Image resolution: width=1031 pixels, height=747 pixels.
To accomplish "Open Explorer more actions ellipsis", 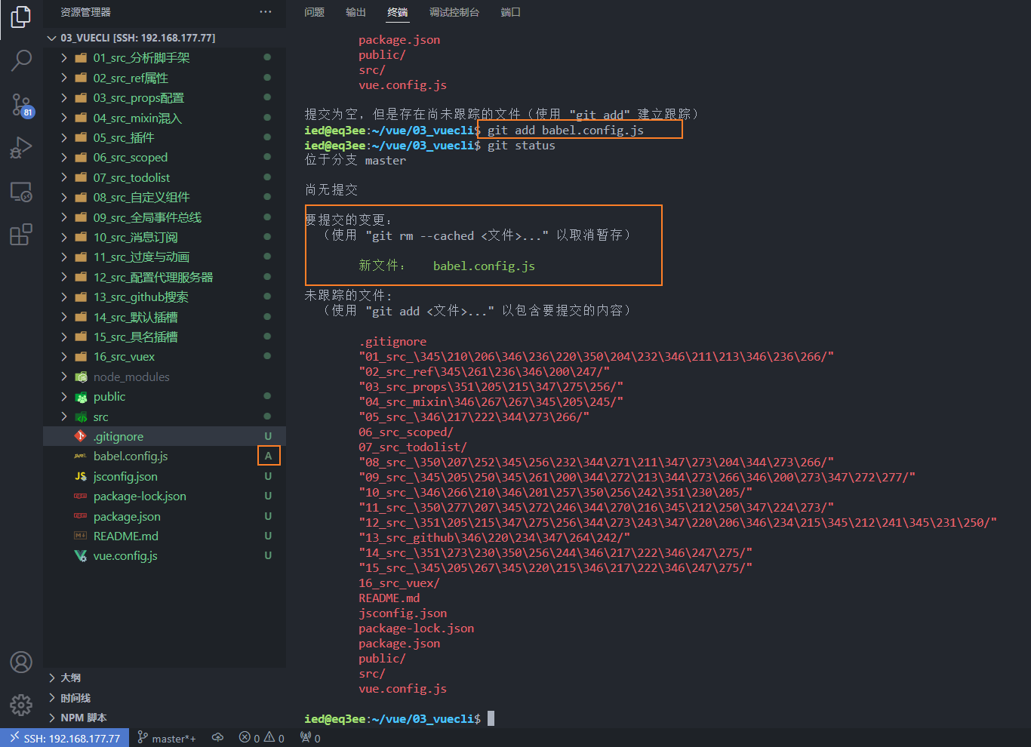I will 266,12.
